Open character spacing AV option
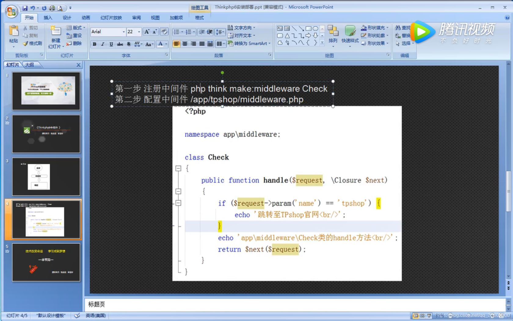The width and height of the screenshot is (513, 321). click(138, 44)
